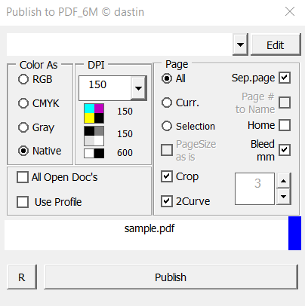Click the CMYK color DPI icon

[94, 113]
